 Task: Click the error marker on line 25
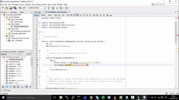click(37, 65)
